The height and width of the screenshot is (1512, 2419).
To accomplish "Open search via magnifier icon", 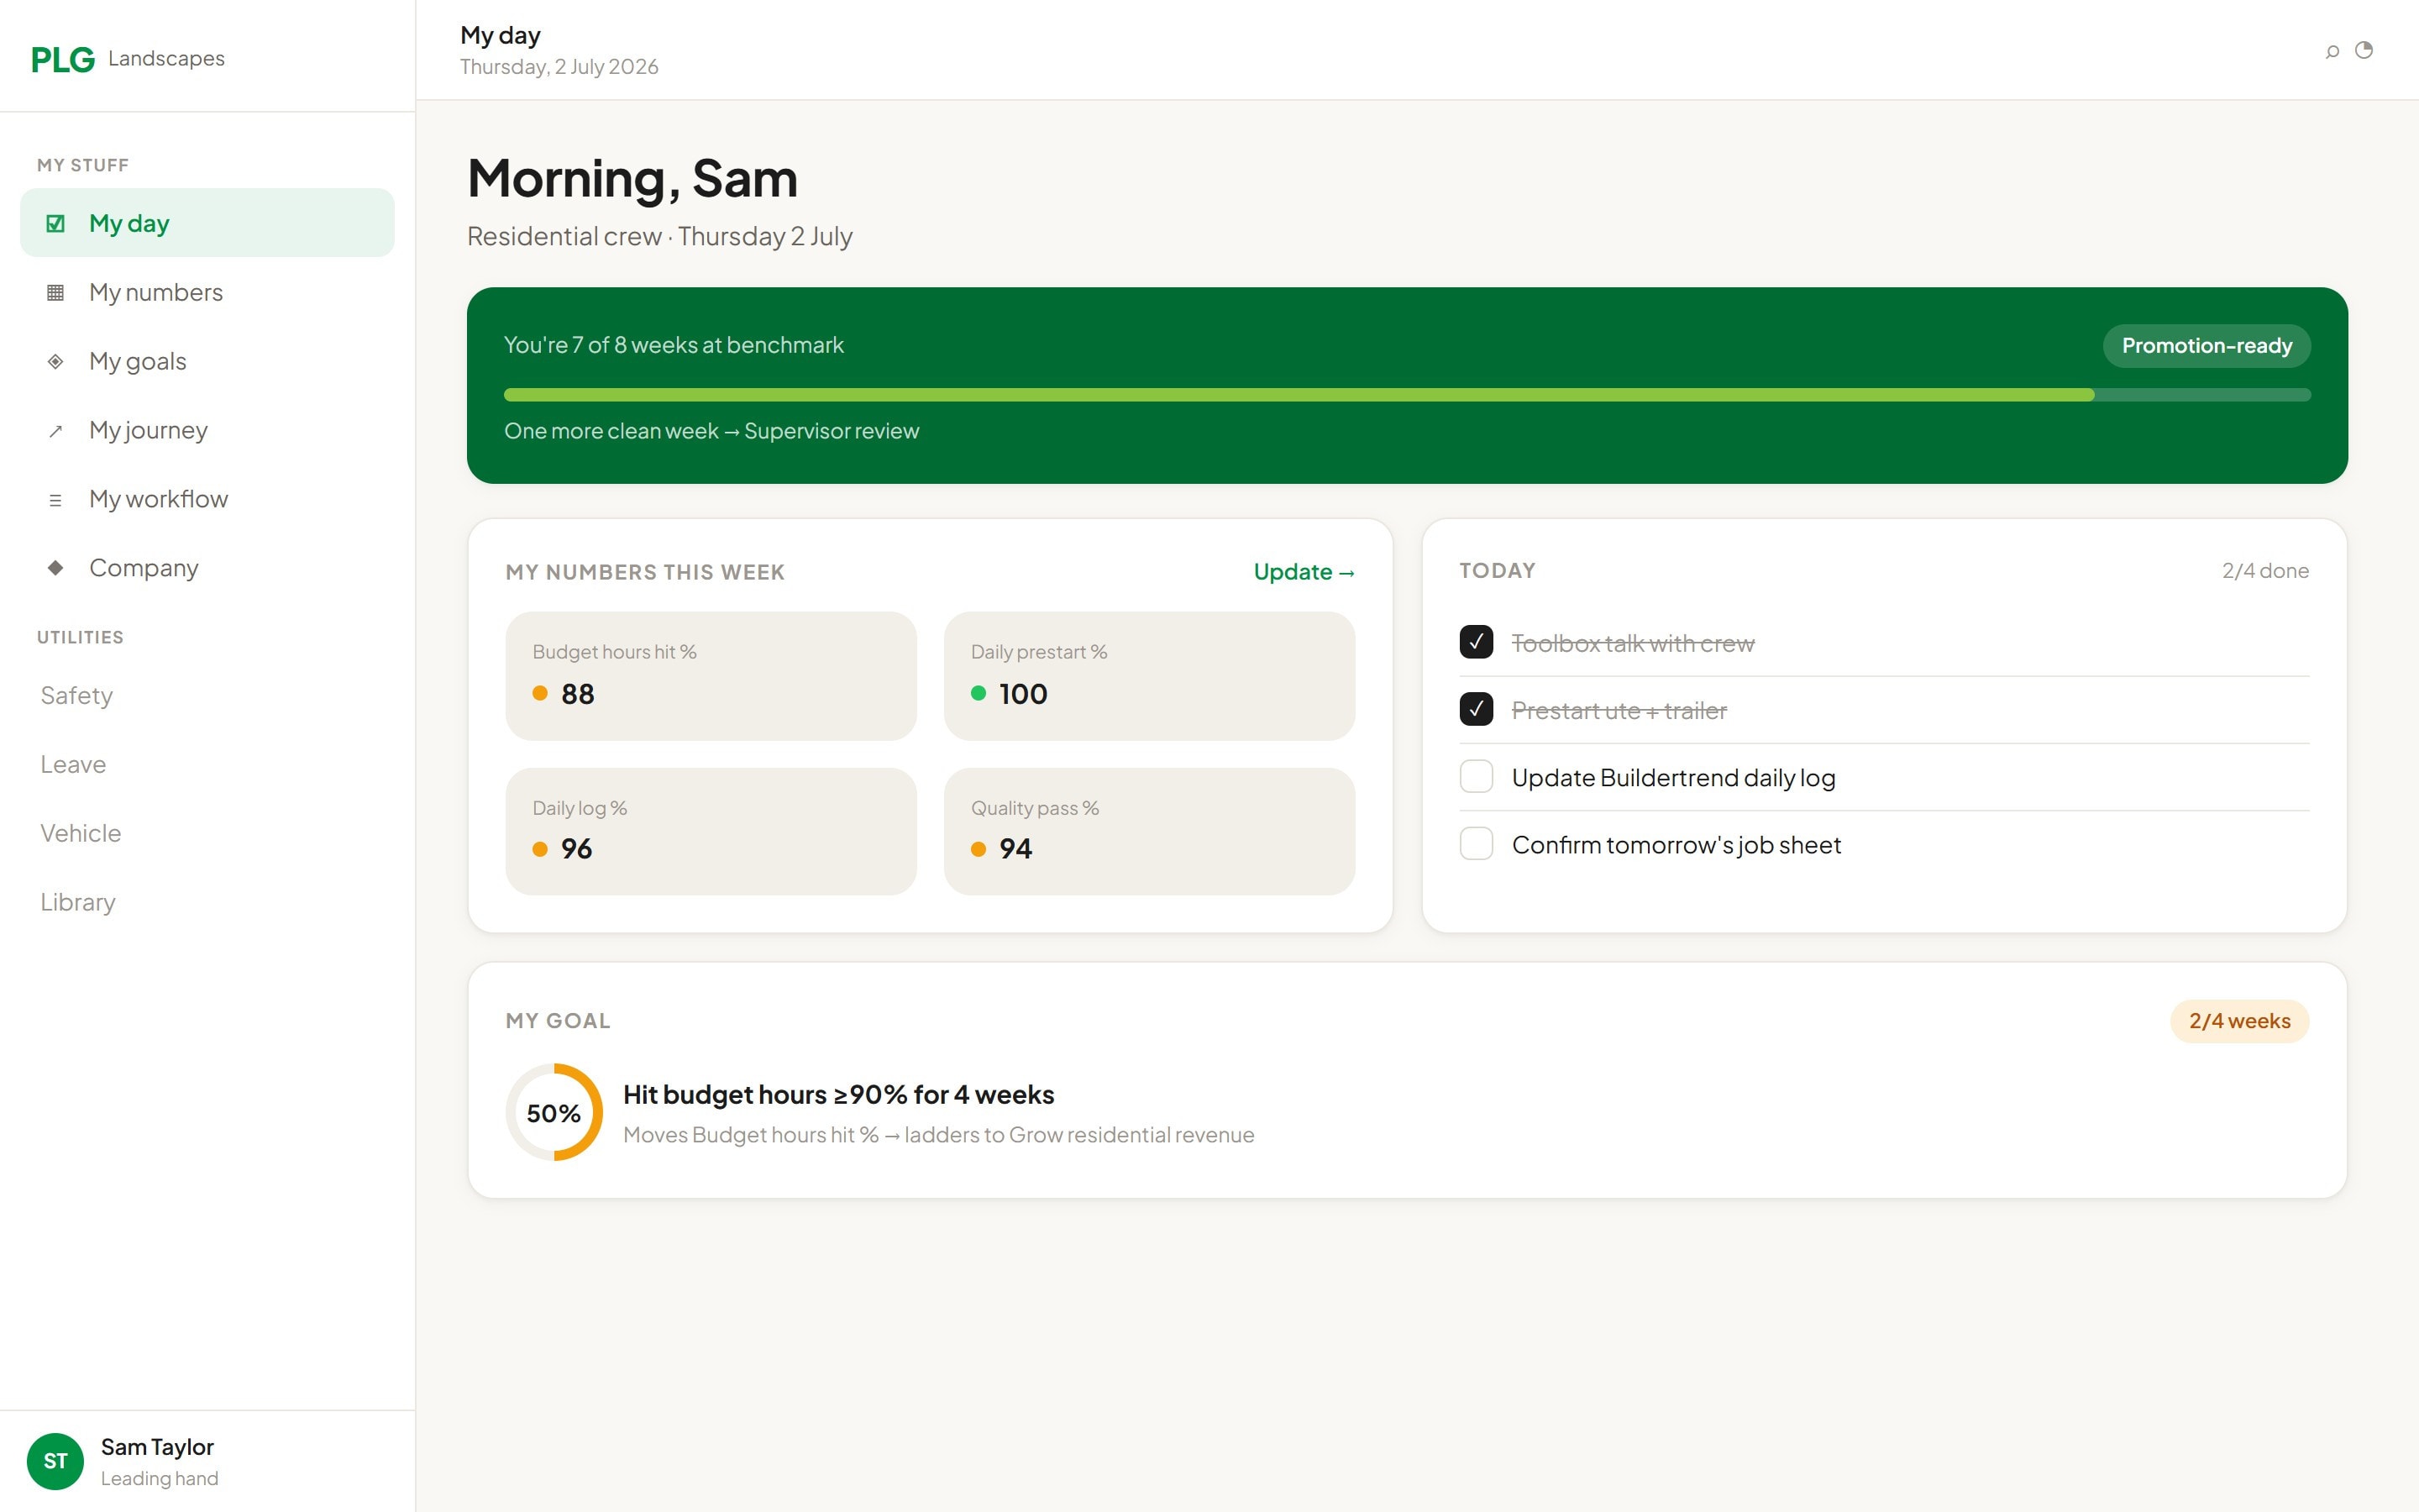I will (x=2332, y=51).
